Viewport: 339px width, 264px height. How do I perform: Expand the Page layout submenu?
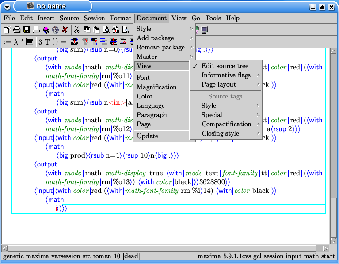point(226,84)
